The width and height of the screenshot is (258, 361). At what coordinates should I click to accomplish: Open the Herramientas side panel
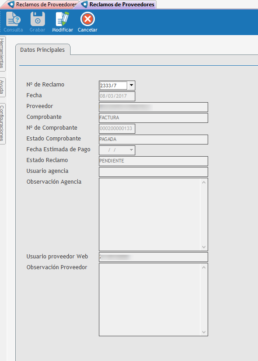pyautogui.click(x=2, y=53)
